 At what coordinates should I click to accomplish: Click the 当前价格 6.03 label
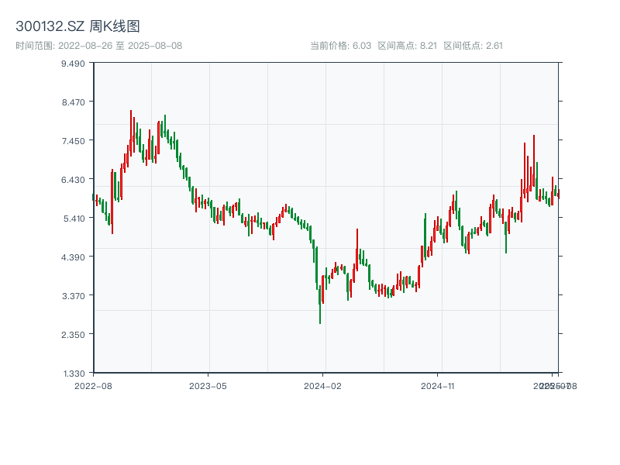click(x=341, y=45)
